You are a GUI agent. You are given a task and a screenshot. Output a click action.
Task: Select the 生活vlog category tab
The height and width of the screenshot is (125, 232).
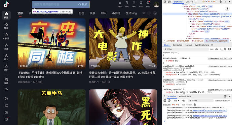131,13
